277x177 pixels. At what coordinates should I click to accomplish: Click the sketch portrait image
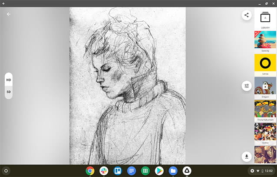pyautogui.click(x=128, y=86)
